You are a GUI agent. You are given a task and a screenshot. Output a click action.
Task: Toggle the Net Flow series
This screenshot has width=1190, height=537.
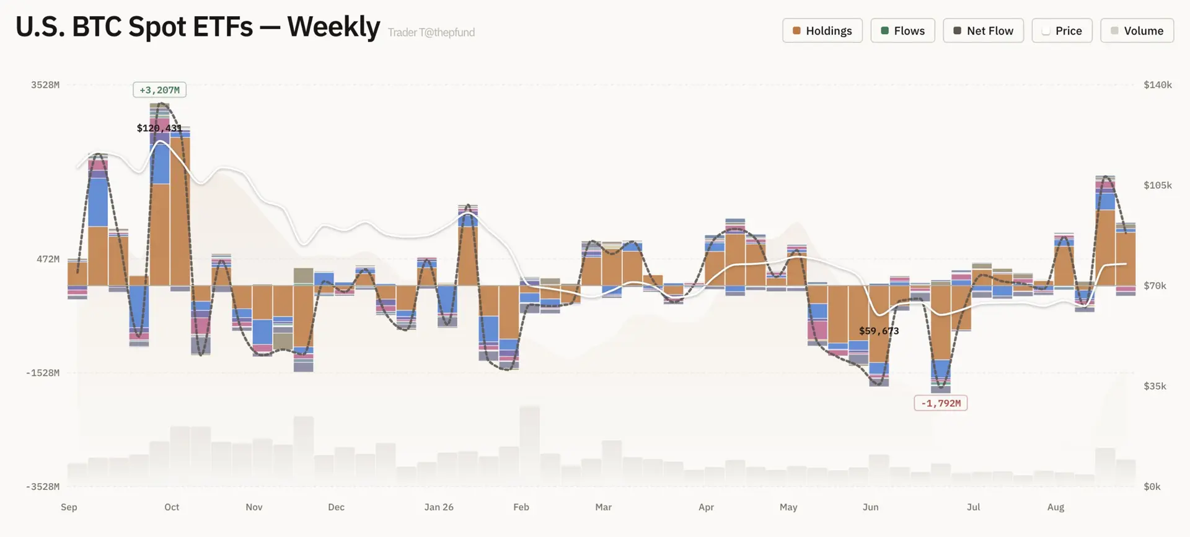point(983,30)
